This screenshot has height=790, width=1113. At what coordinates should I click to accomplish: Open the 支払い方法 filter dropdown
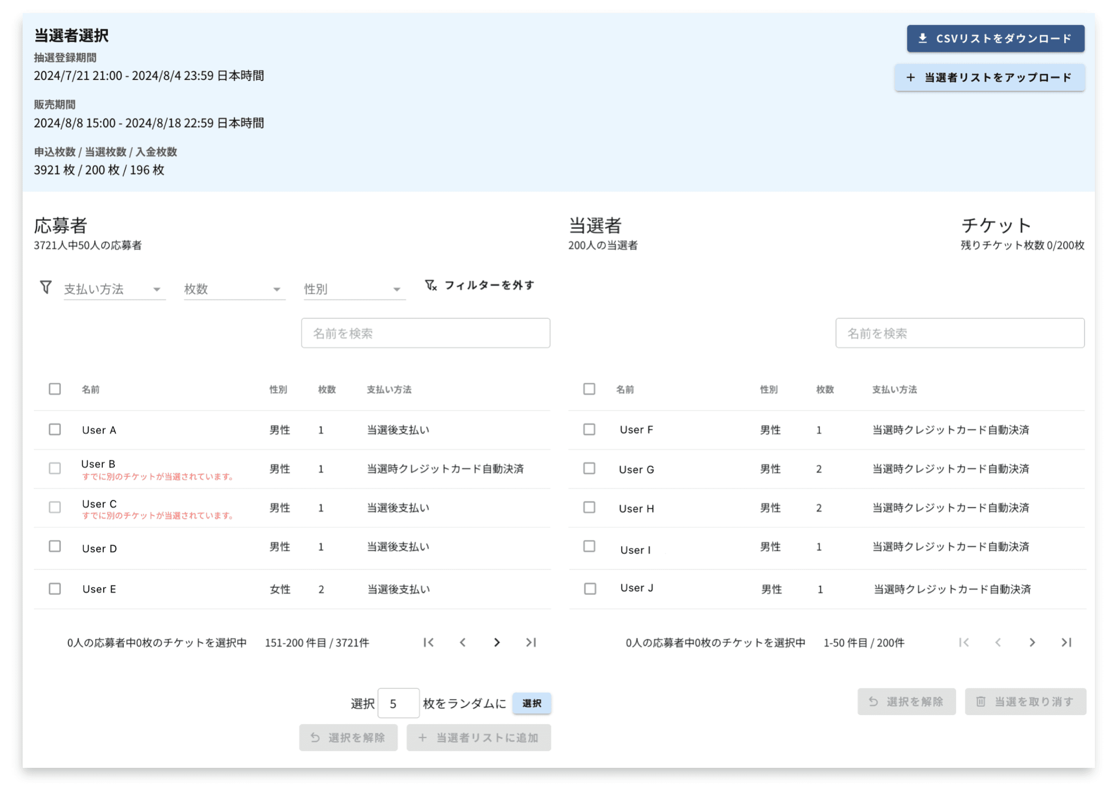(x=114, y=289)
